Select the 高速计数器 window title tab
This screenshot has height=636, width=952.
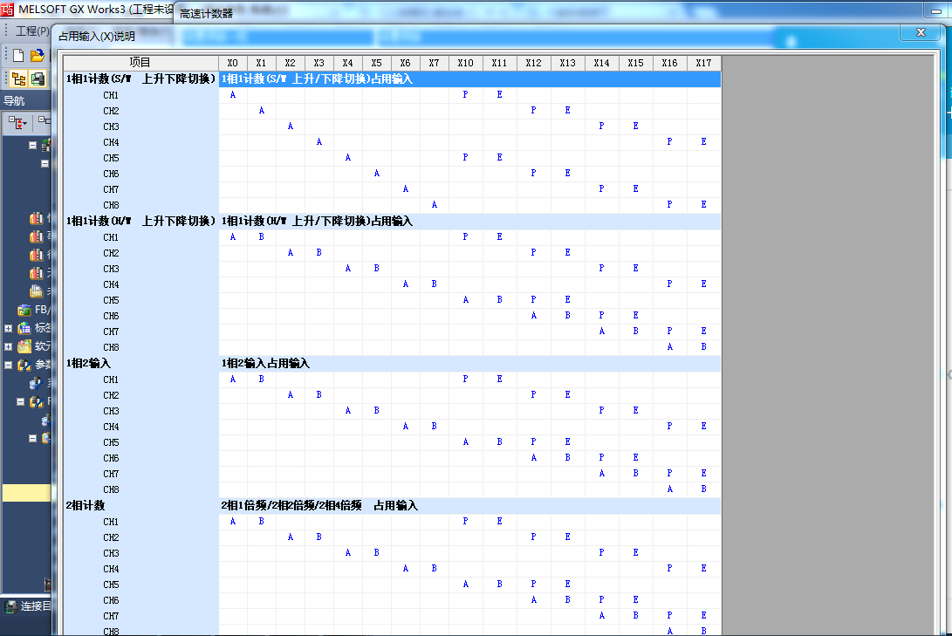pos(206,14)
